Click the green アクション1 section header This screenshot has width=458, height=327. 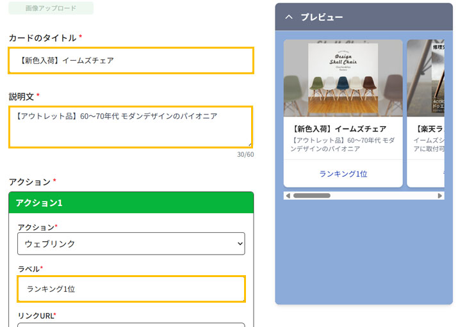pyautogui.click(x=131, y=203)
